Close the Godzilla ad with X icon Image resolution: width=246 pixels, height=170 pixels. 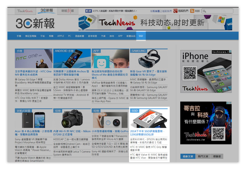pyautogui.click(x=230, y=103)
